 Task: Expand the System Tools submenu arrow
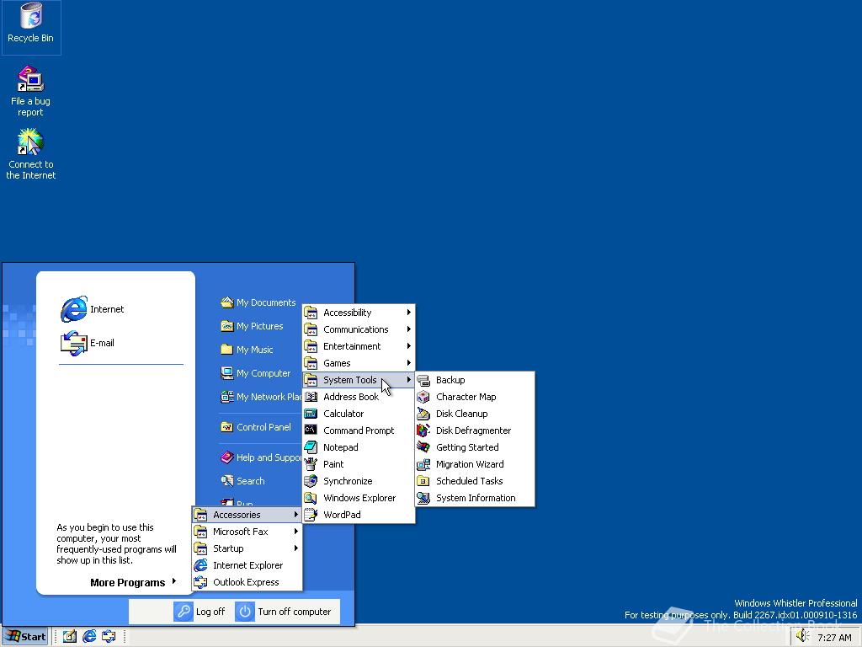coord(409,380)
